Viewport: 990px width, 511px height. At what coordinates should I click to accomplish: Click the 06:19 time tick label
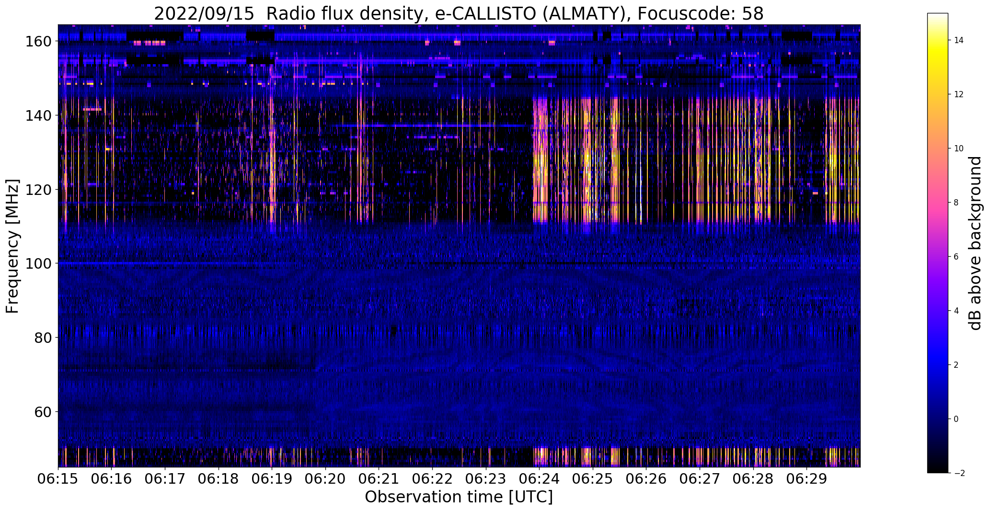[x=272, y=479]
